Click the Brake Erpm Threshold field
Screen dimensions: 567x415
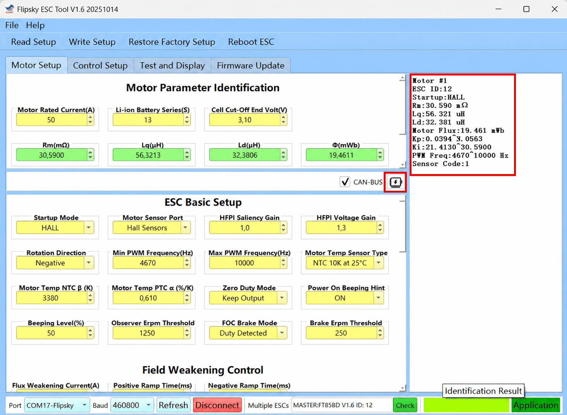click(x=342, y=333)
